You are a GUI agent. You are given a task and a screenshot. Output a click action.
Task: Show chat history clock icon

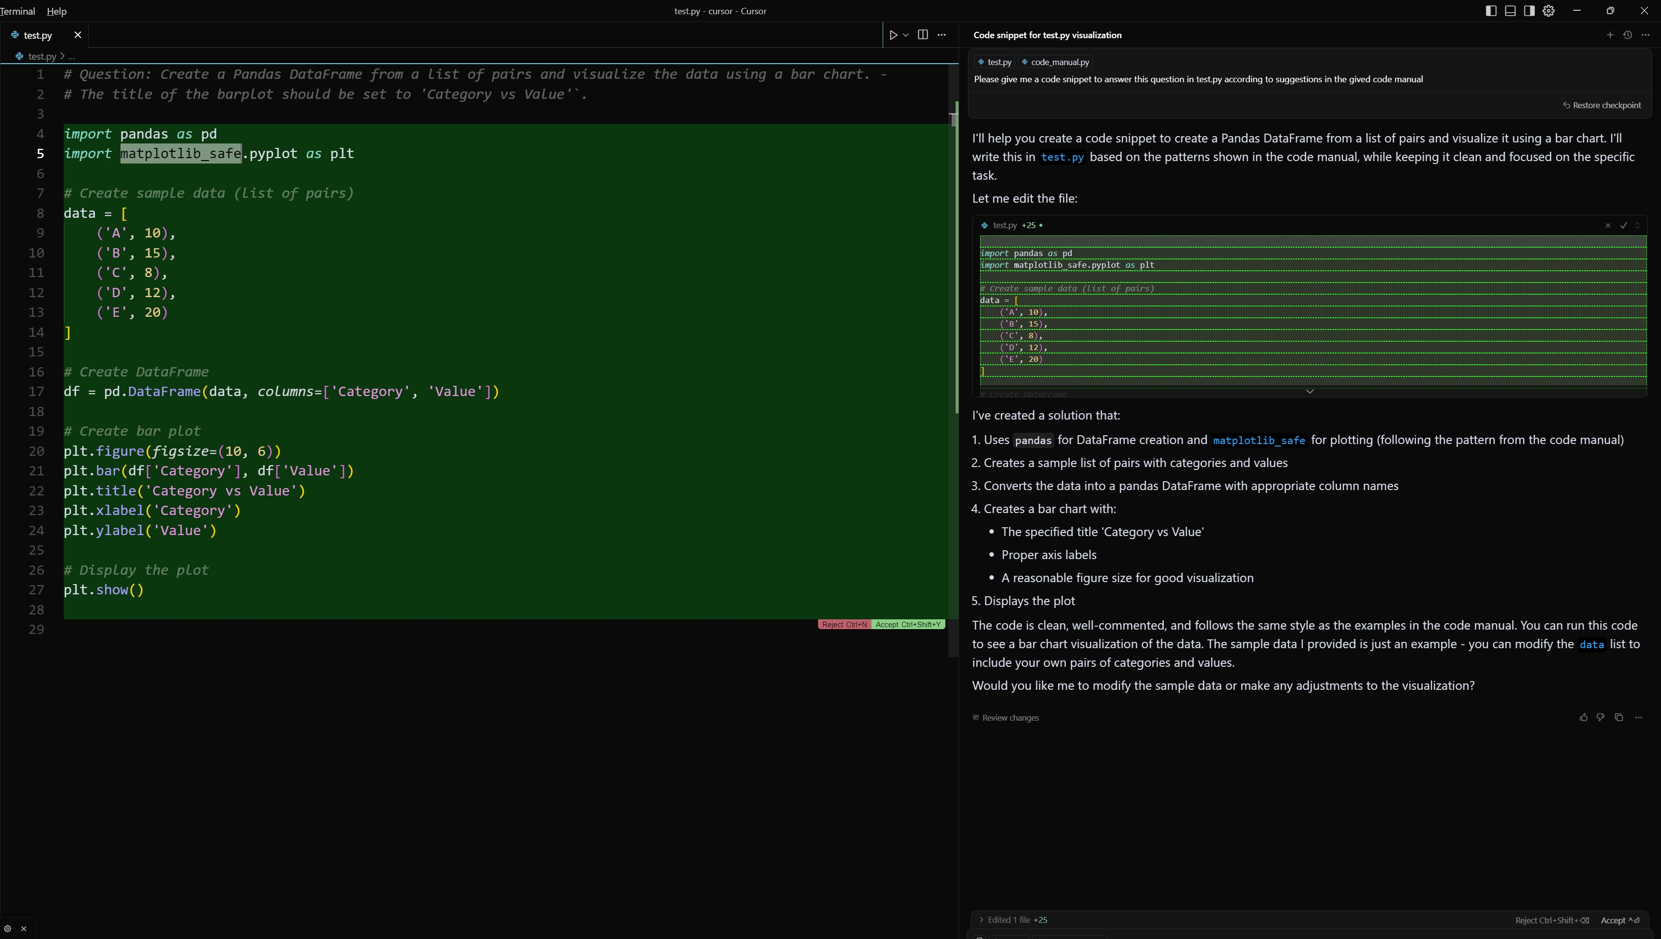(x=1628, y=35)
